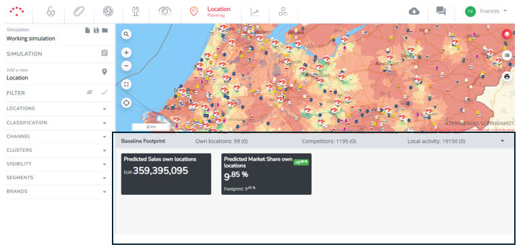Open simulation folder icon
The height and width of the screenshot is (251, 523).
click(104, 31)
